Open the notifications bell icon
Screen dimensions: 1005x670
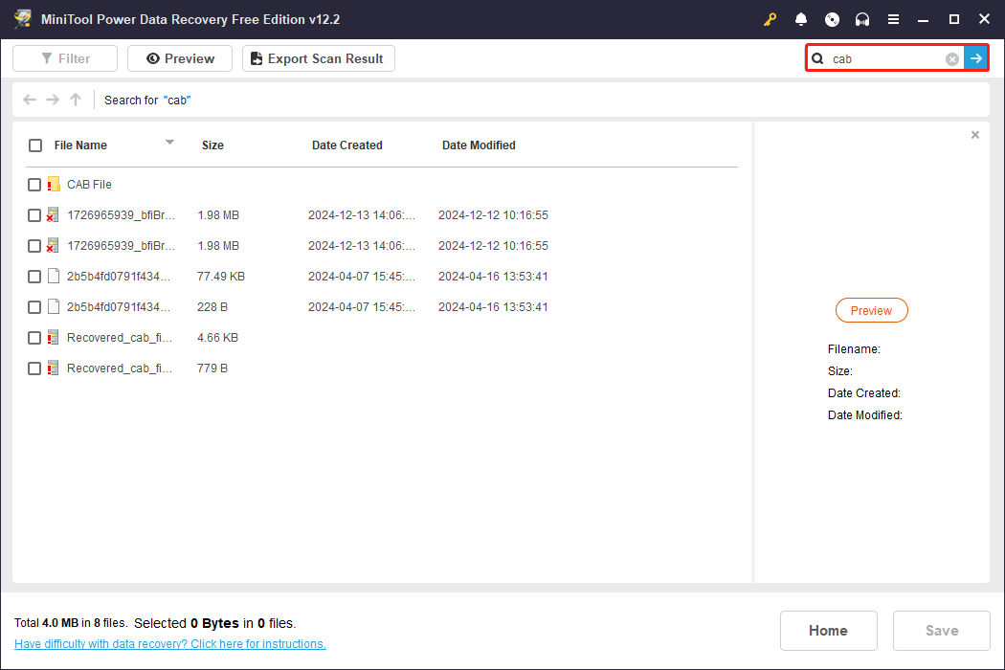pyautogui.click(x=801, y=19)
